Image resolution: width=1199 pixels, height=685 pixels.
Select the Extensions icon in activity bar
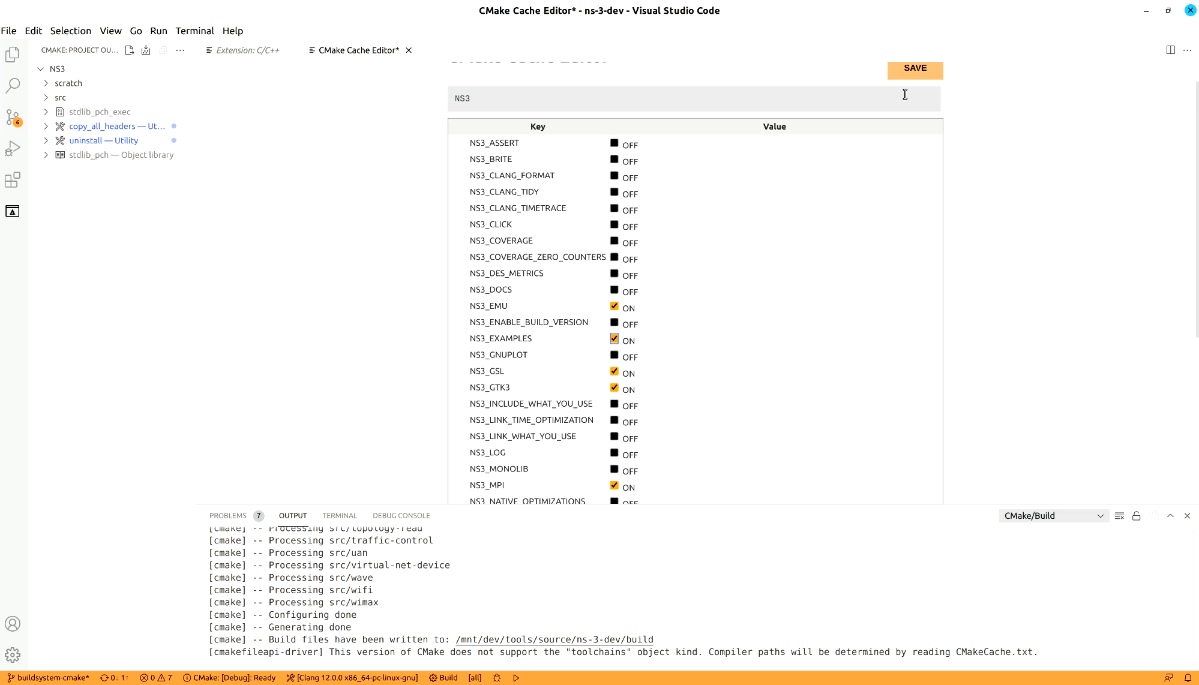pos(13,180)
